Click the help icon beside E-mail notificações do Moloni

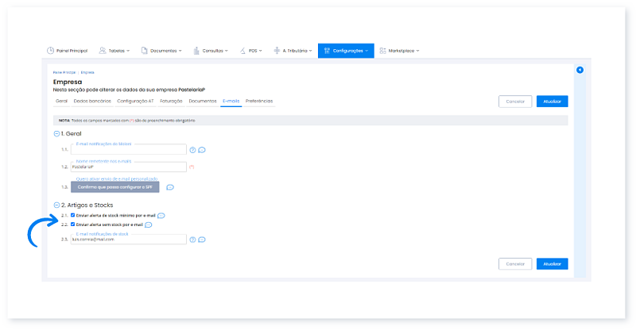[192, 149]
